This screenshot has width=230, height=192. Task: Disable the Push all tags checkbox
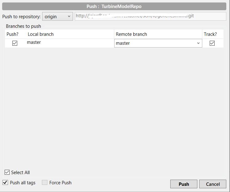[x=5, y=182]
